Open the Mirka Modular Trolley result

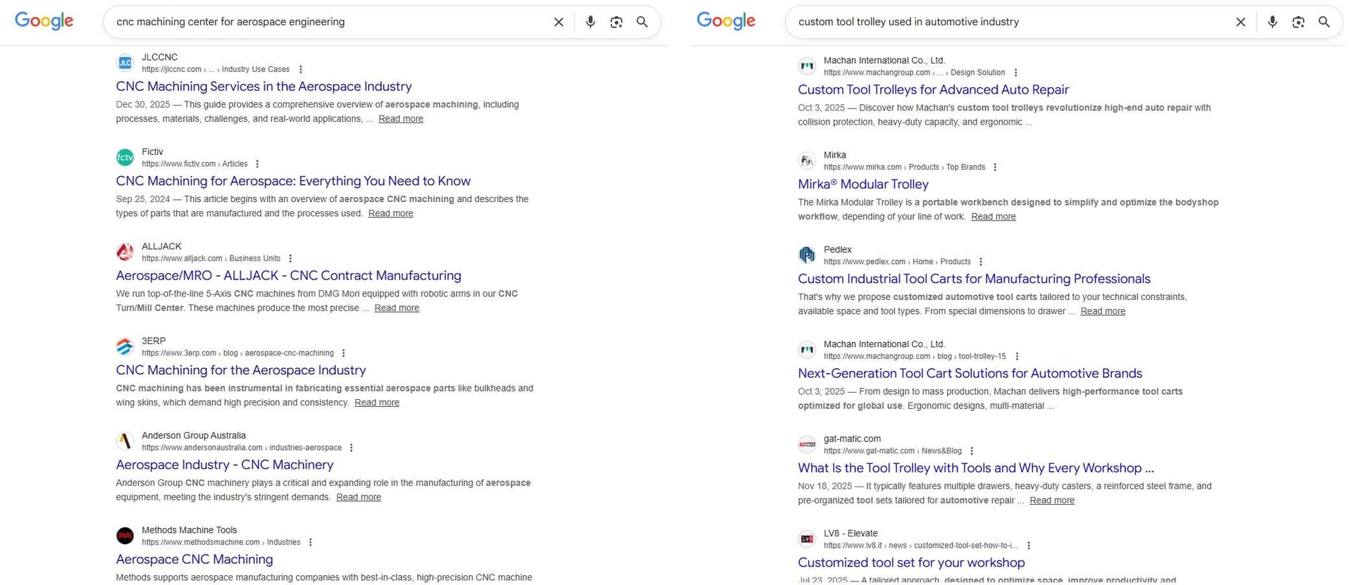(x=863, y=184)
